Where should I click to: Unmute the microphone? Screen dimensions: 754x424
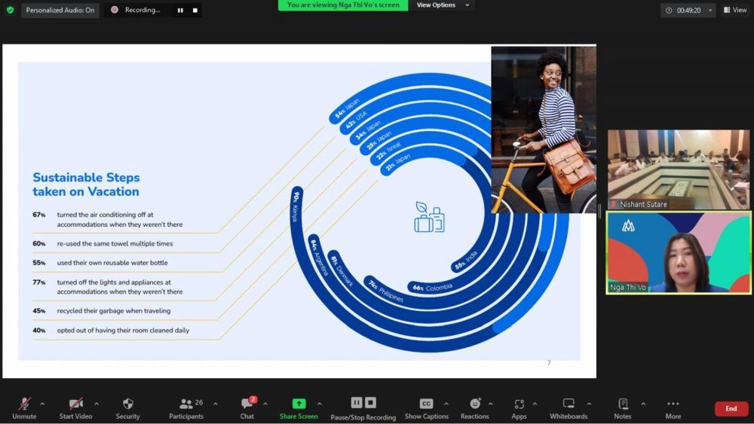tap(24, 404)
